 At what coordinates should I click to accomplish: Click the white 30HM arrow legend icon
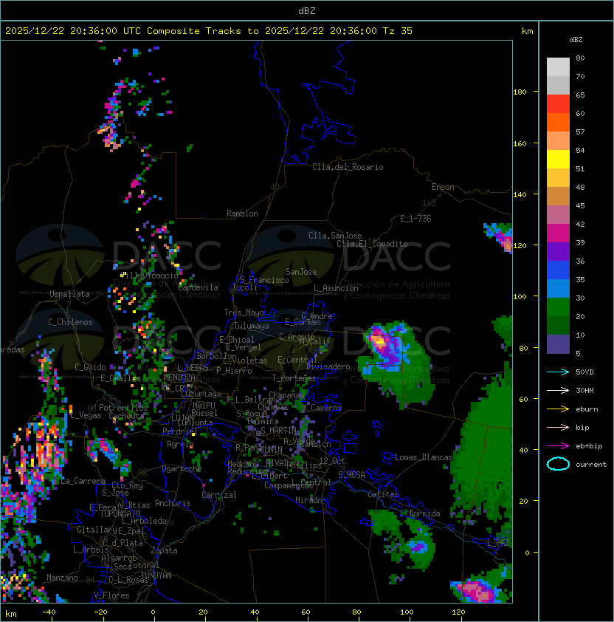pyautogui.click(x=558, y=390)
